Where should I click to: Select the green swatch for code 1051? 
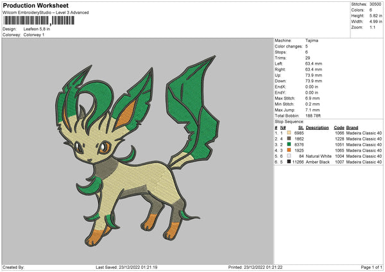tap(289, 144)
